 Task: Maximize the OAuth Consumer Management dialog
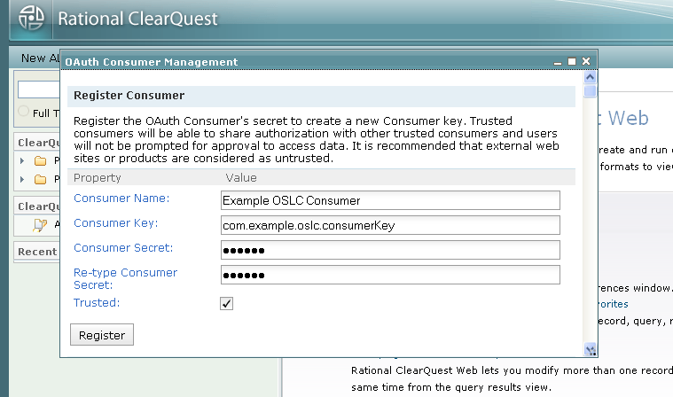tap(572, 62)
